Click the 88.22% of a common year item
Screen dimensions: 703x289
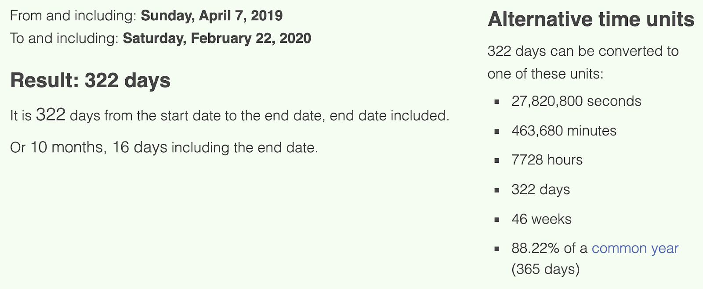pos(595,259)
